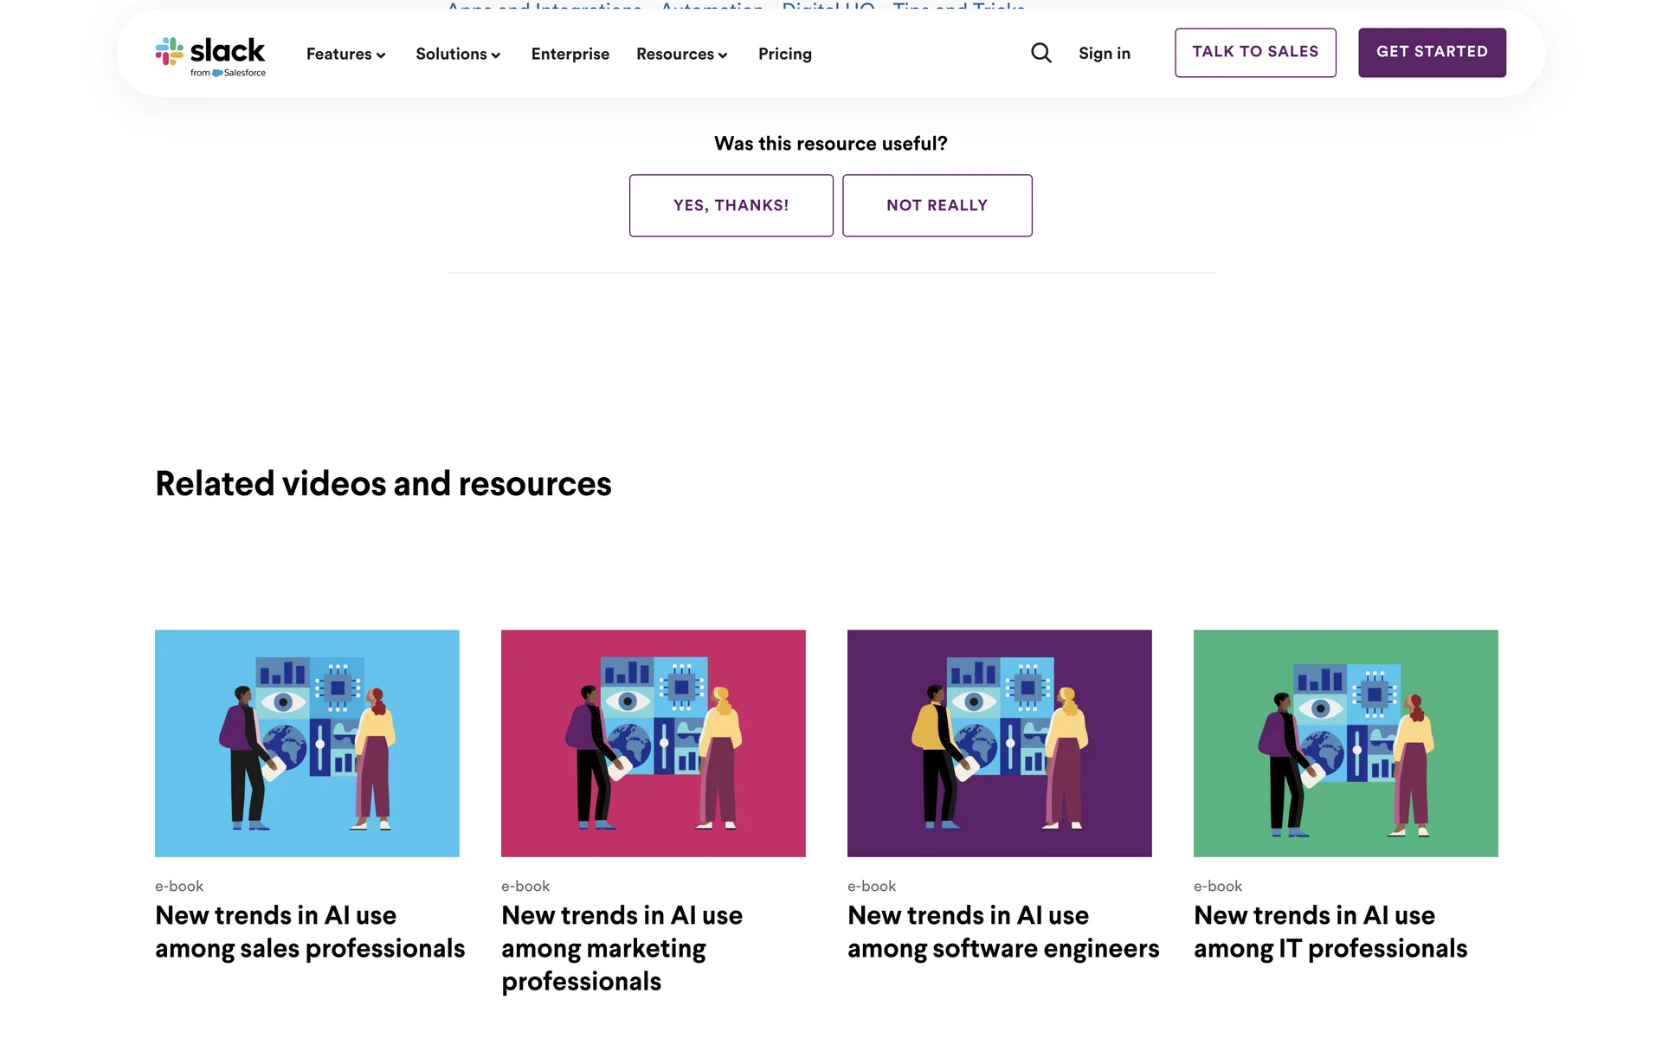The height and width of the screenshot is (1039, 1662).
Task: Open the pink marketing professionals e-book thumbnail
Action: click(x=653, y=743)
